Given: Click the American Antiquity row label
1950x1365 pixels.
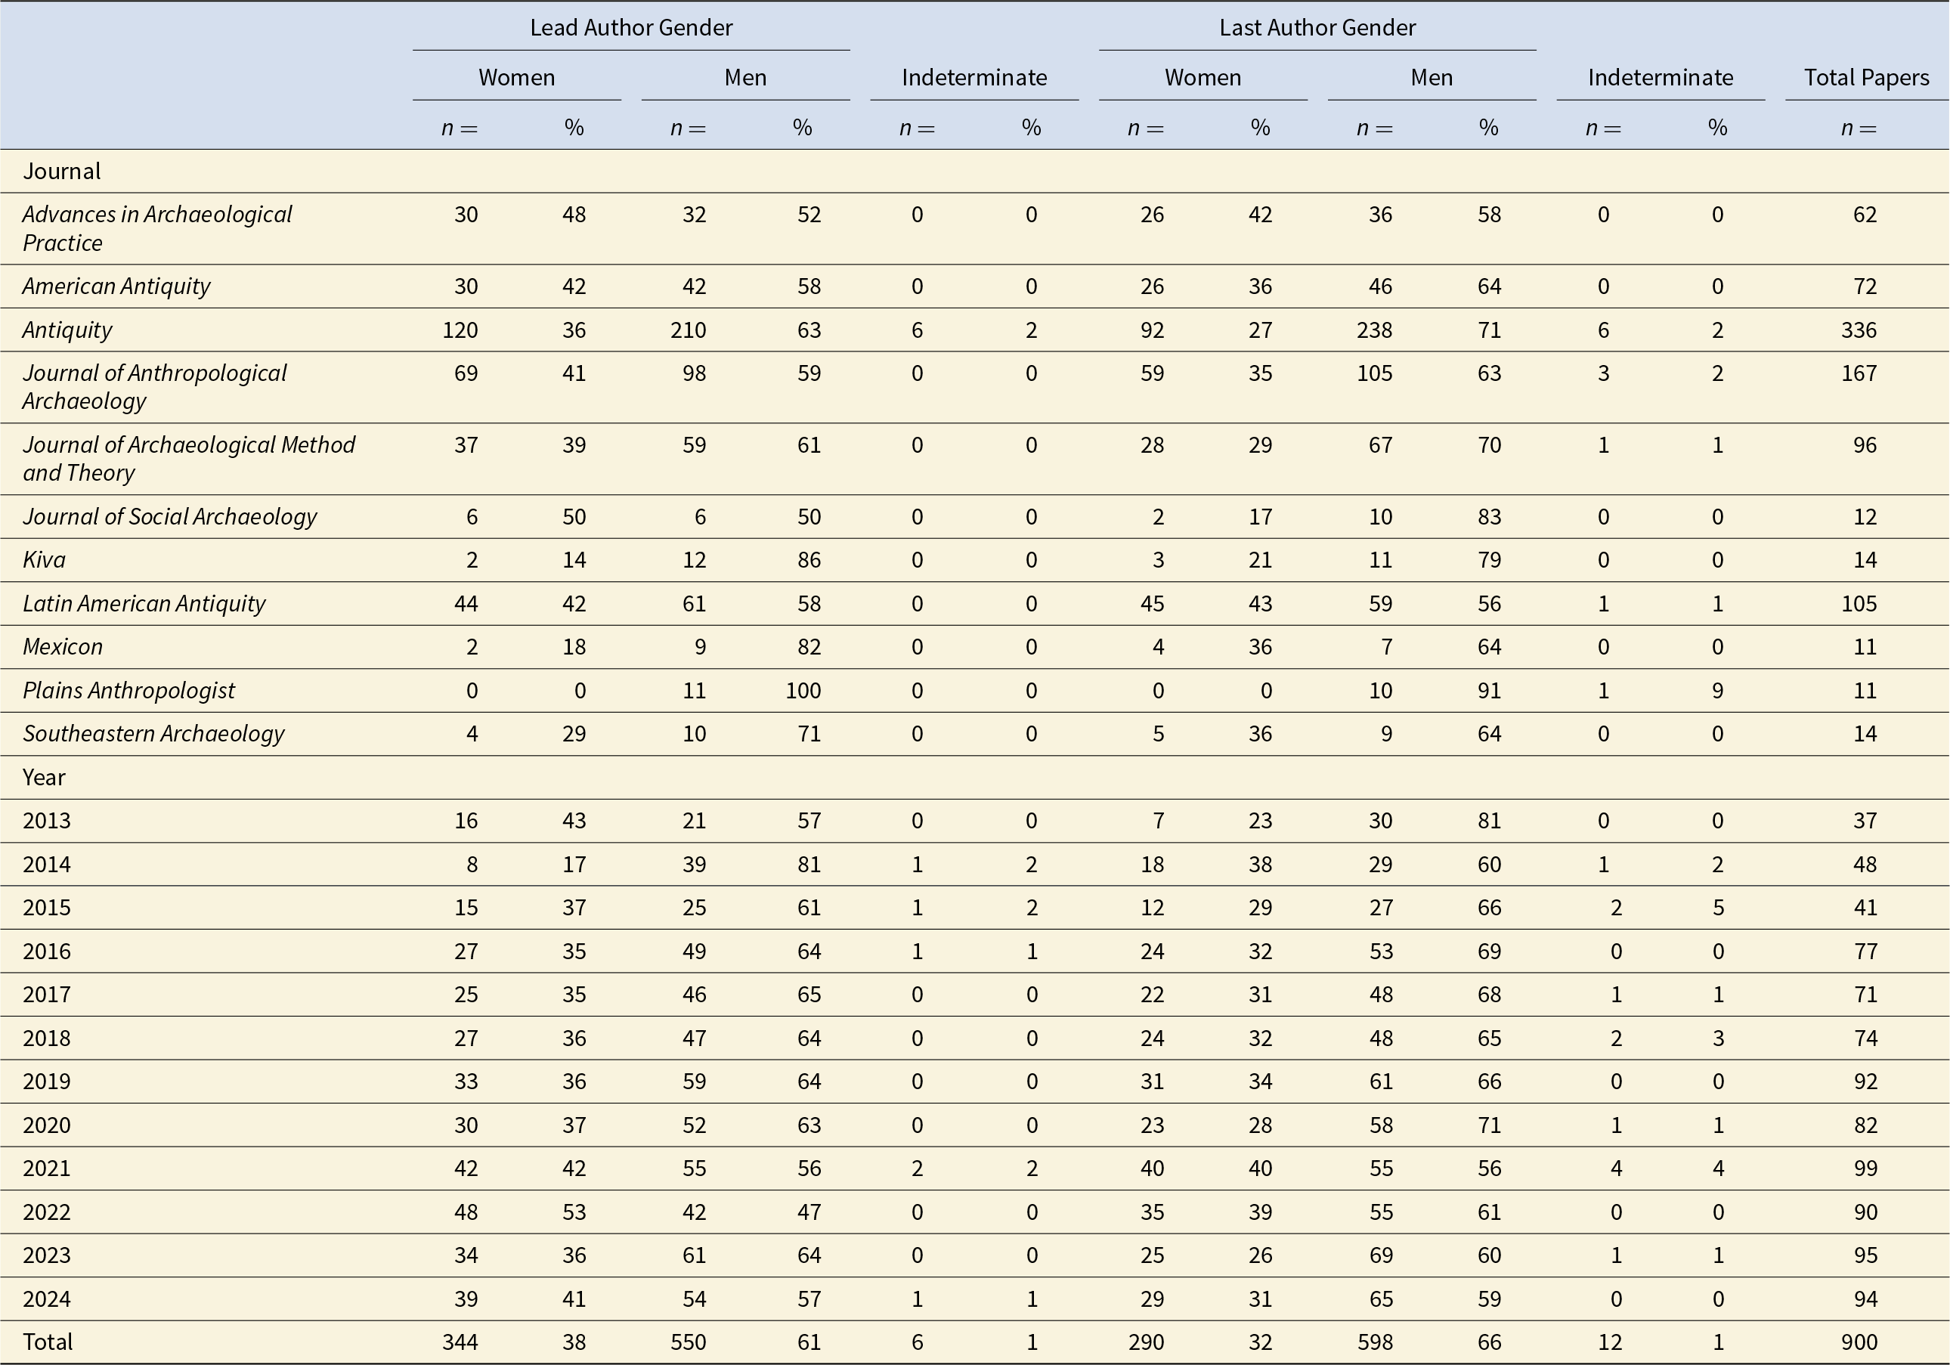Looking at the screenshot, I should click(116, 286).
